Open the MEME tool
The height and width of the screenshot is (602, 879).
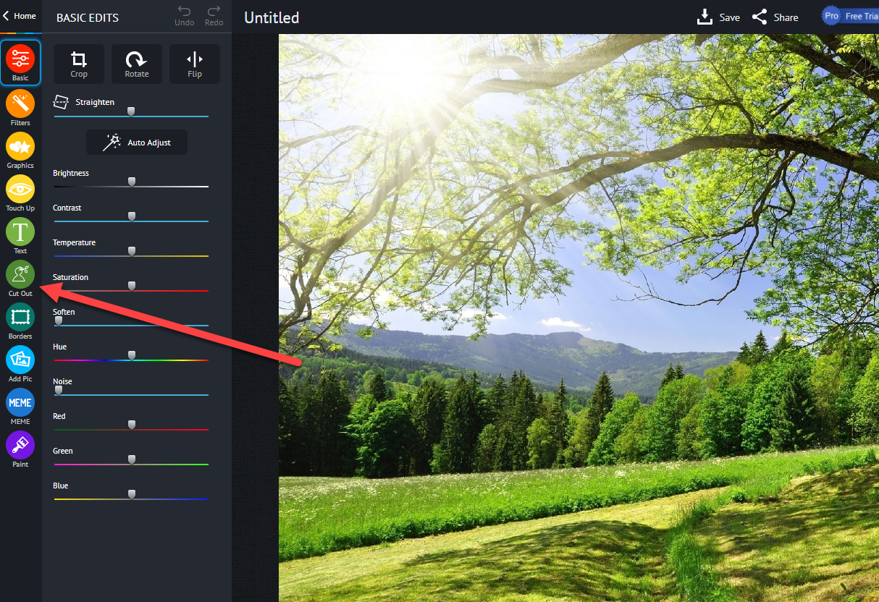click(20, 407)
